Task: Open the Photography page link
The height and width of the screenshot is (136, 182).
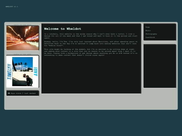Action: tap(151, 34)
